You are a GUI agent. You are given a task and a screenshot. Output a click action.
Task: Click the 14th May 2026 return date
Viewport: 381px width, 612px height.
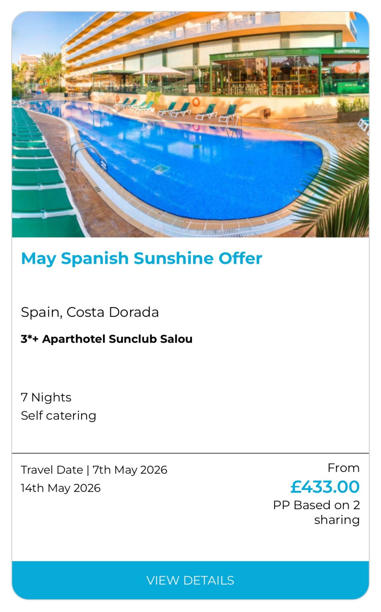(61, 488)
